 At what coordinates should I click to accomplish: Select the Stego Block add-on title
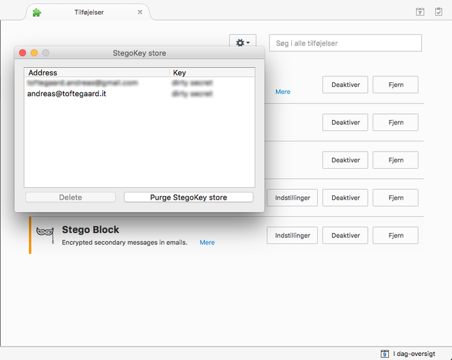(90, 230)
